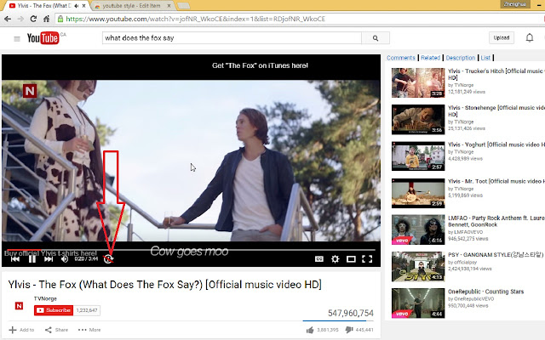The width and height of the screenshot is (545, 340).
Task: Click 'Ylvis - Trucker's Hitch' title link
Action: point(496,74)
